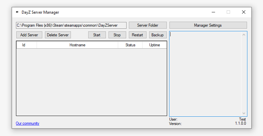Click the Version: label
263x136 pixels.
click(x=175, y=124)
